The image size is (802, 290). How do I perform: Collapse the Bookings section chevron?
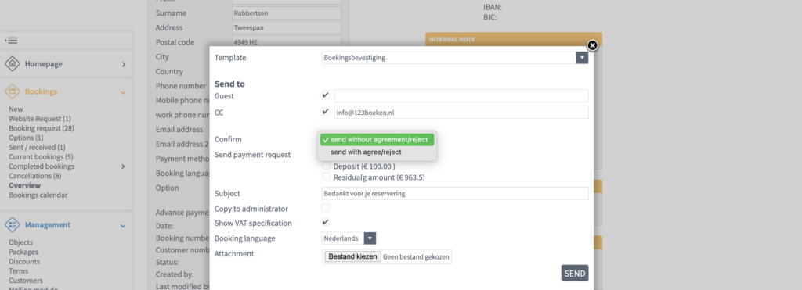click(x=123, y=92)
